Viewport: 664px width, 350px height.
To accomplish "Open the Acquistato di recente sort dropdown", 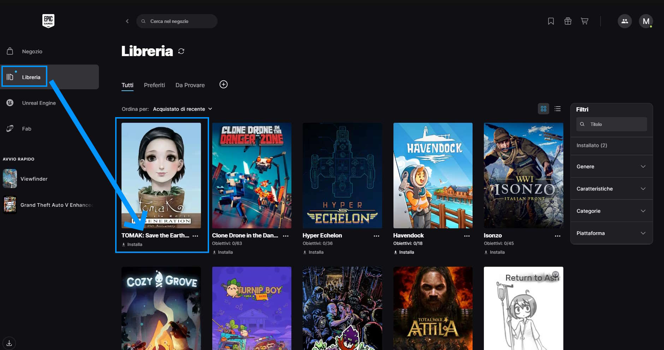I will coord(182,109).
